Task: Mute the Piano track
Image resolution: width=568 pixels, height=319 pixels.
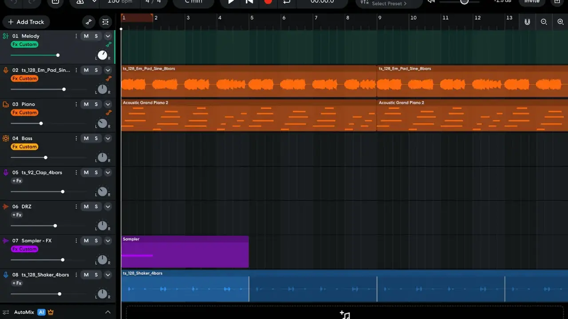Action: click(x=86, y=104)
